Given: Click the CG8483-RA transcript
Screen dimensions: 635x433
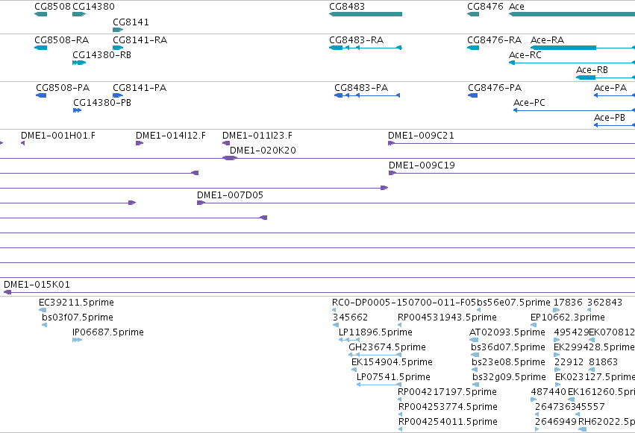Looking at the screenshot, I should point(366,48).
